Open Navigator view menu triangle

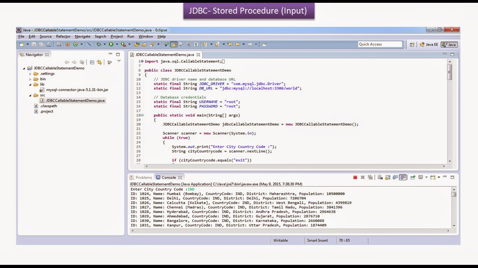[x=119, y=61]
